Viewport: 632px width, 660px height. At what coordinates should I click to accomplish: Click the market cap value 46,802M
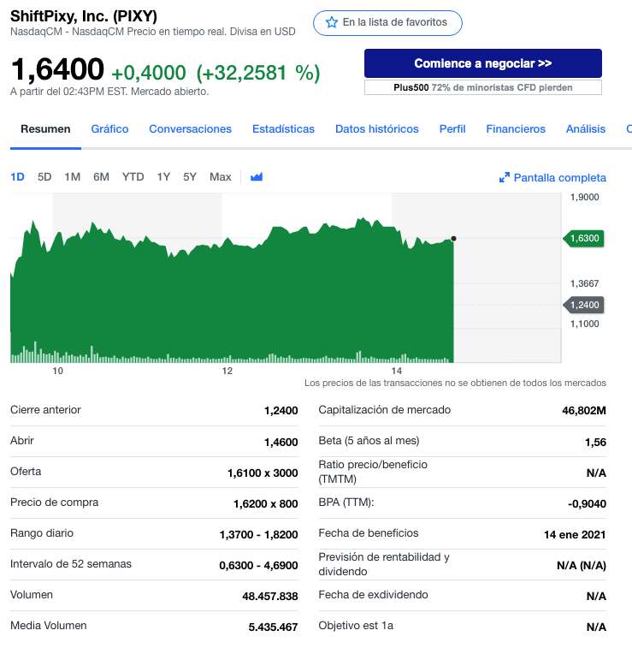click(x=583, y=410)
